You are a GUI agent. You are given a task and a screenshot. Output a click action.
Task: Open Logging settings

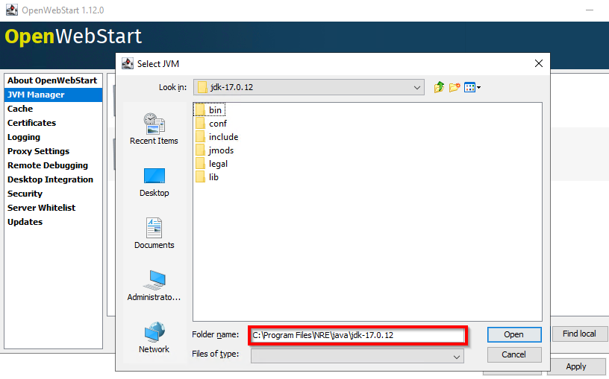(53, 137)
